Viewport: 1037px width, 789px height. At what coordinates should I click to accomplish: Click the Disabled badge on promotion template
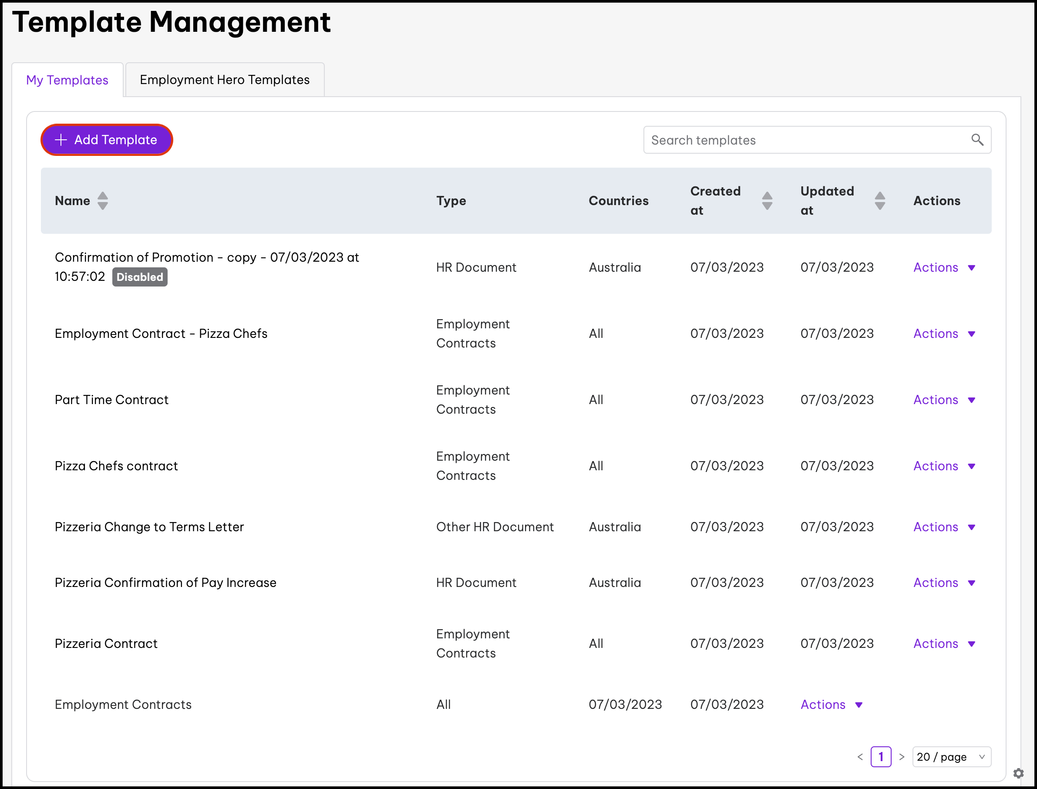(x=139, y=277)
